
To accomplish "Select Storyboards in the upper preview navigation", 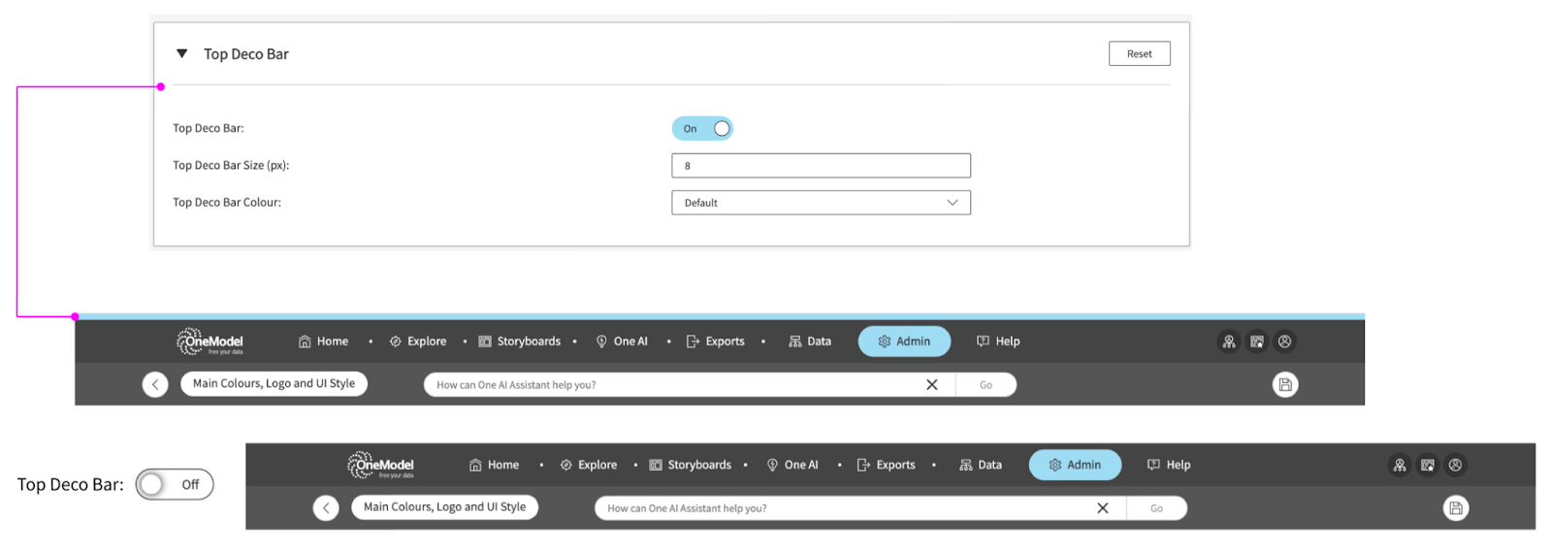I will click(519, 341).
